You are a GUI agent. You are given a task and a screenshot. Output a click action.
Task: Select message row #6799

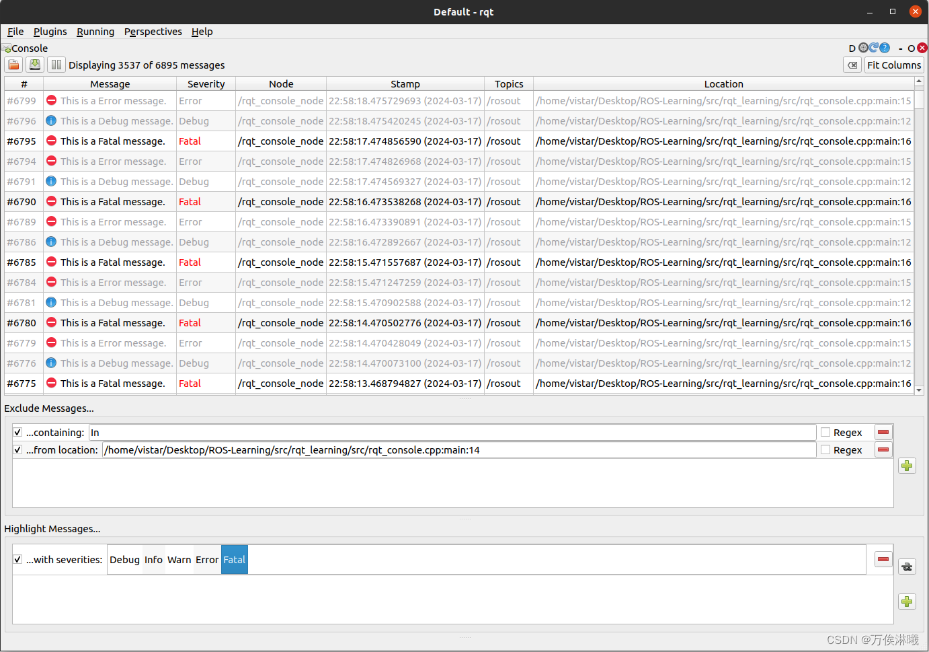459,101
